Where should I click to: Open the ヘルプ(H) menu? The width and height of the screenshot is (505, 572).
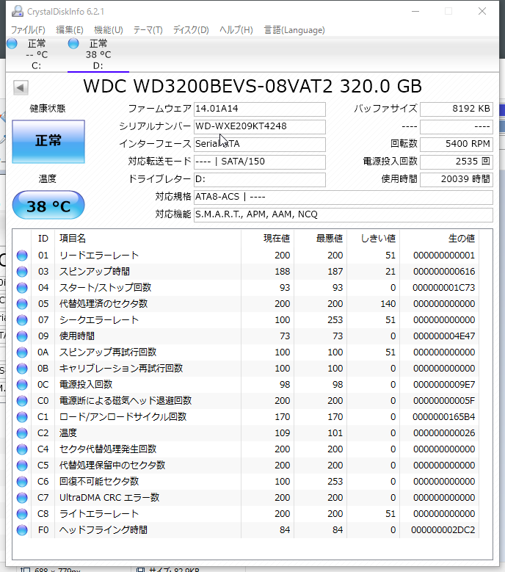(x=236, y=30)
